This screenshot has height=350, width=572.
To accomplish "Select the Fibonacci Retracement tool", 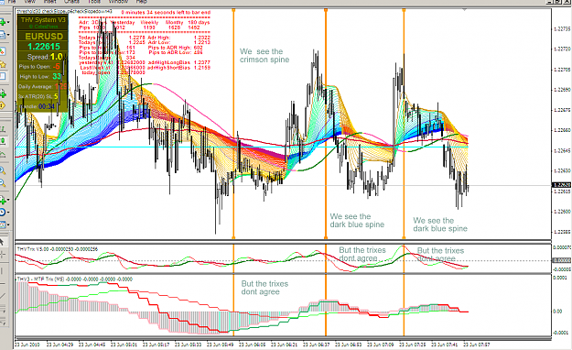I will [x=2, y=321].
